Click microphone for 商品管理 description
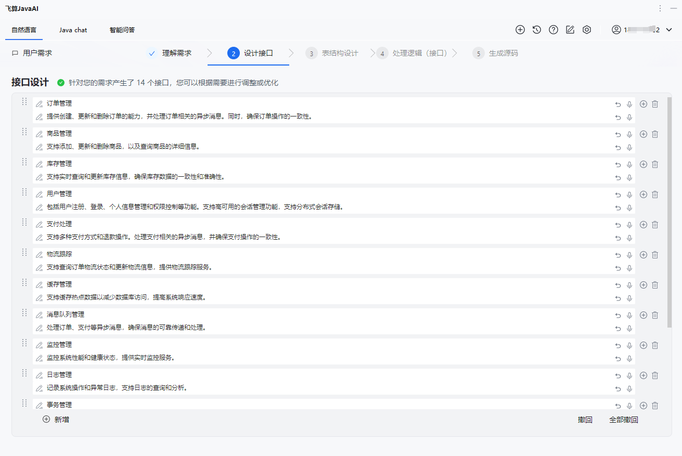Screen dimensions: 682x456 tap(629, 148)
